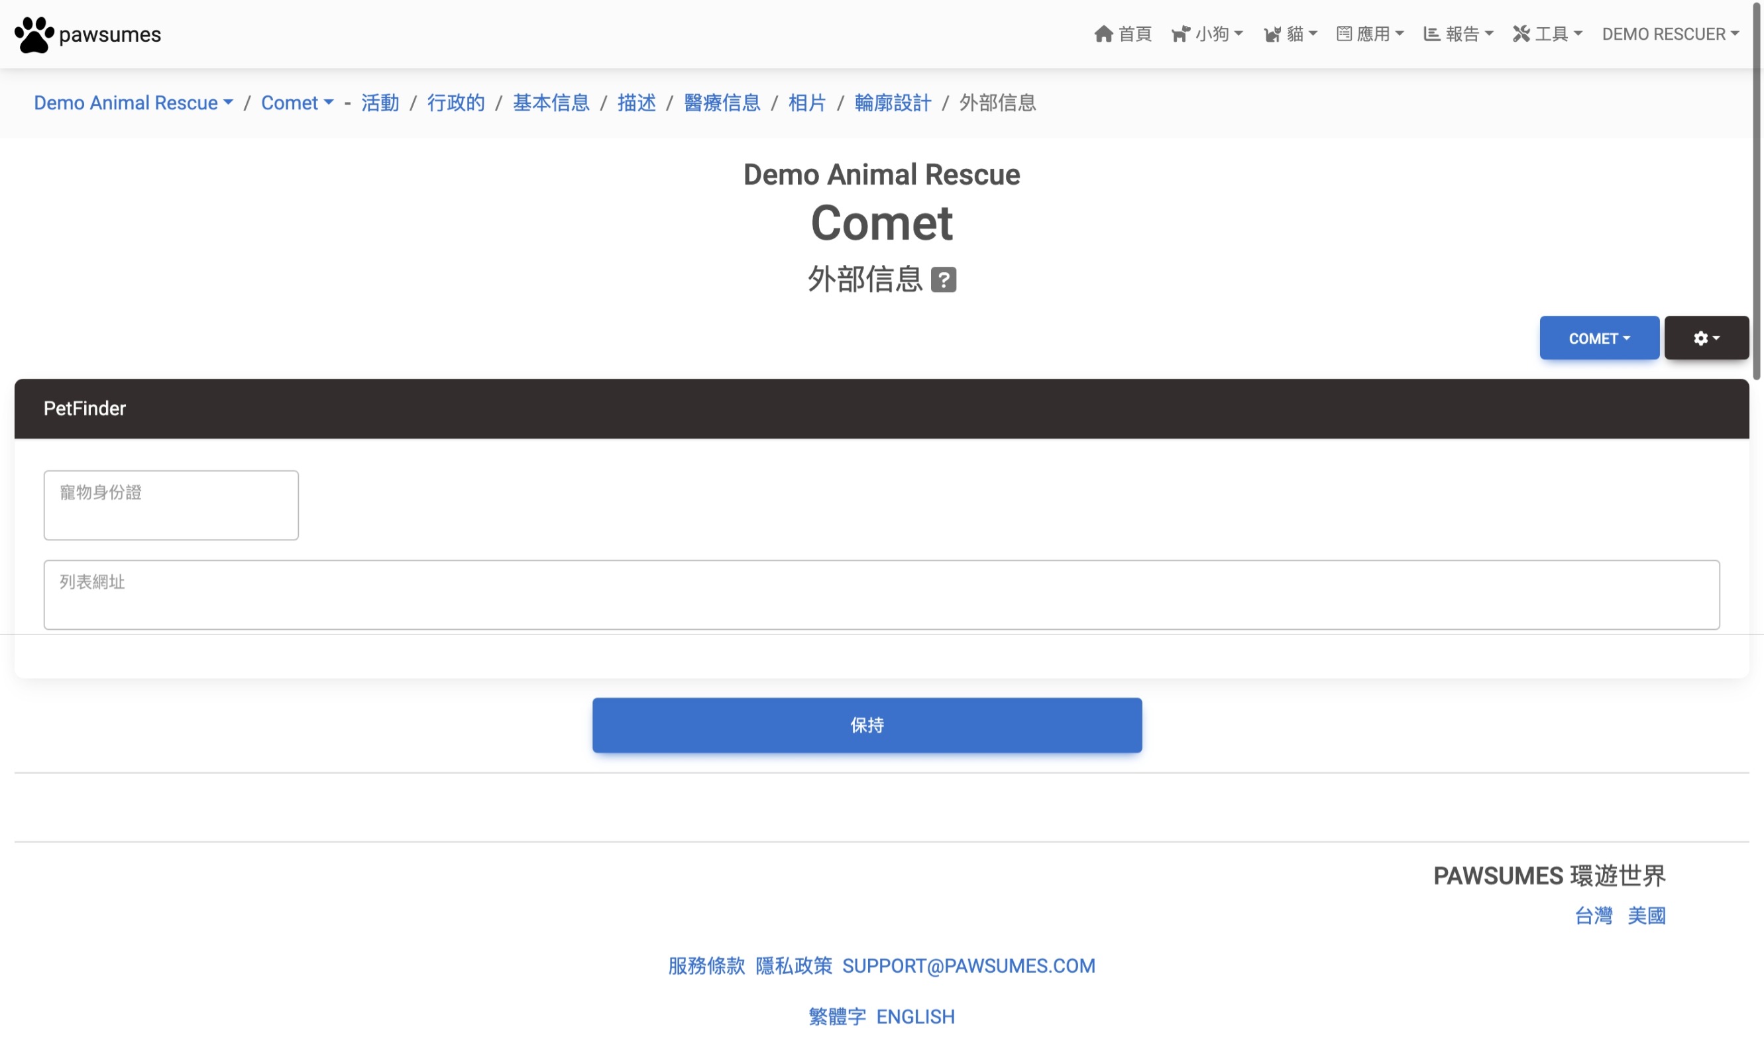1764x1051 pixels.
Task: Navigate to 醫療信息 breadcrumb section
Action: (x=721, y=103)
